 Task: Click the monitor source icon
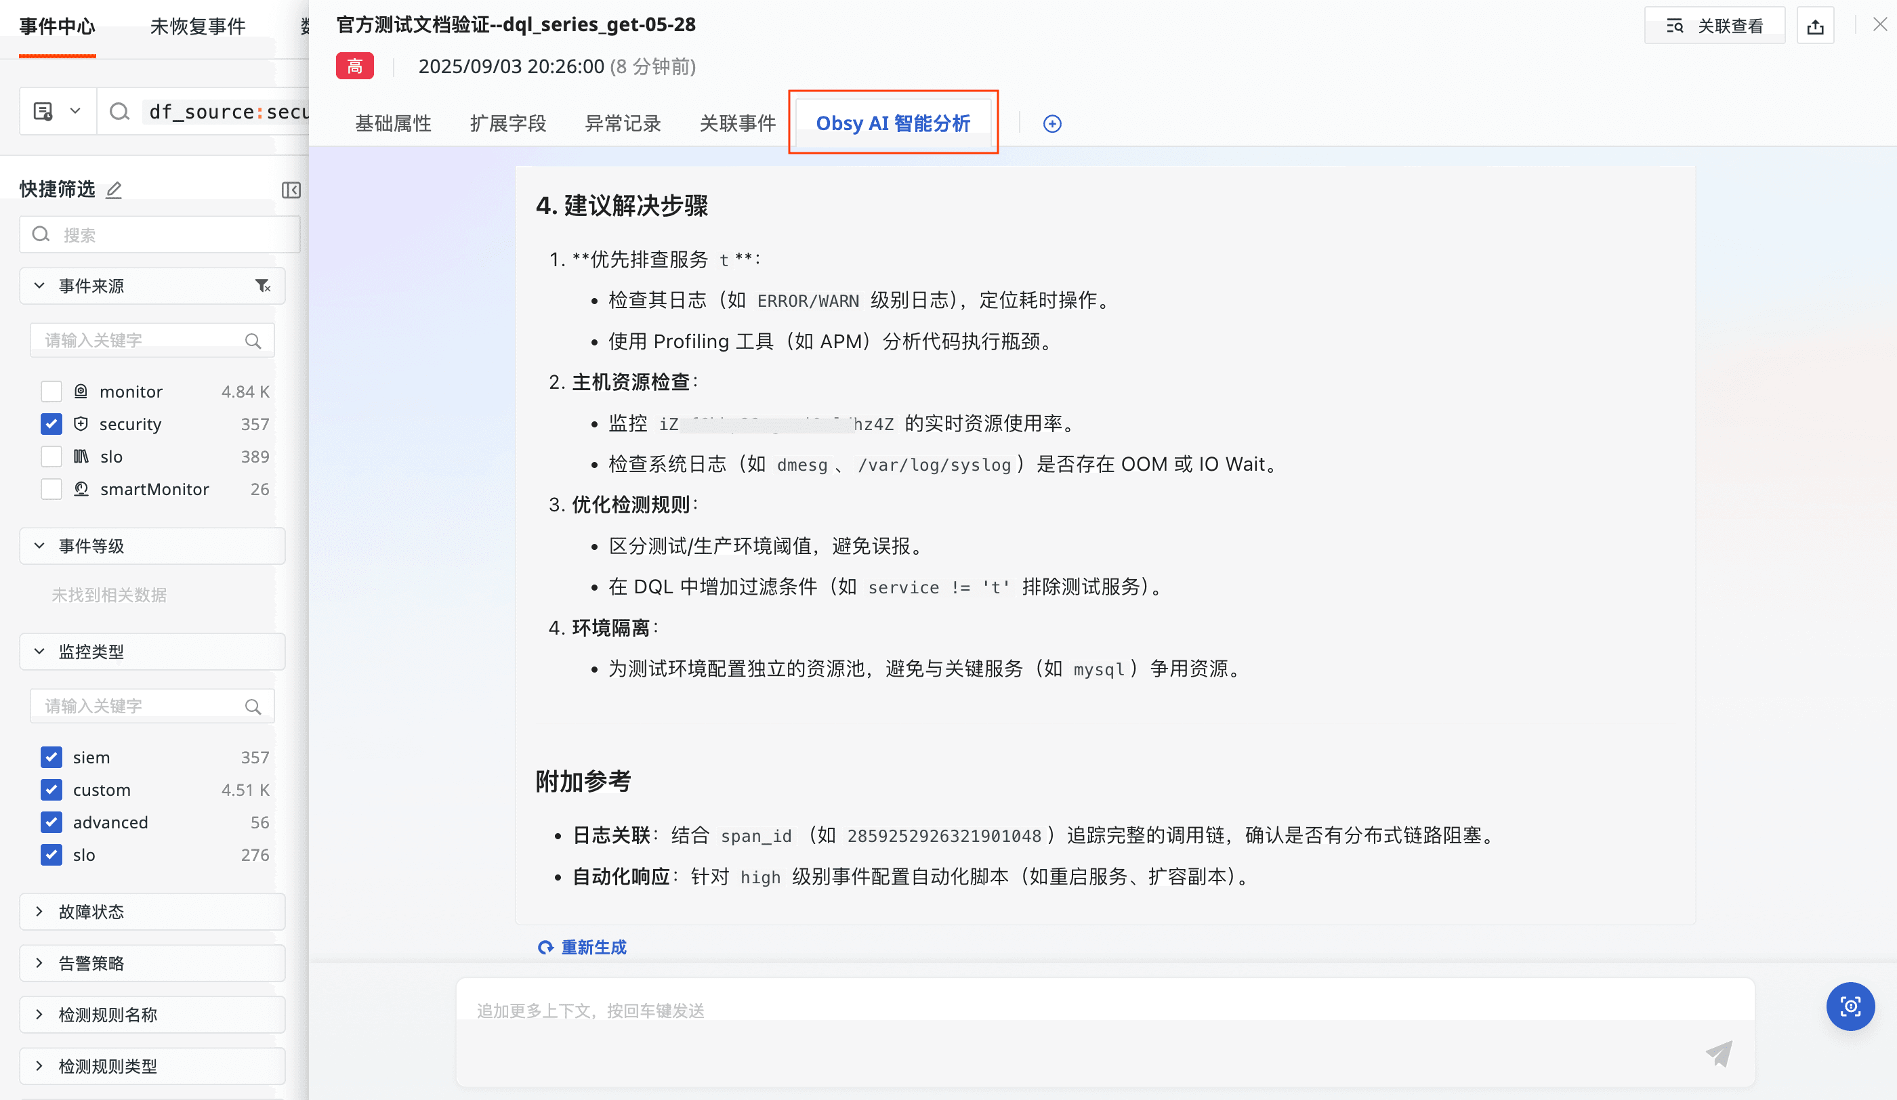tap(81, 392)
